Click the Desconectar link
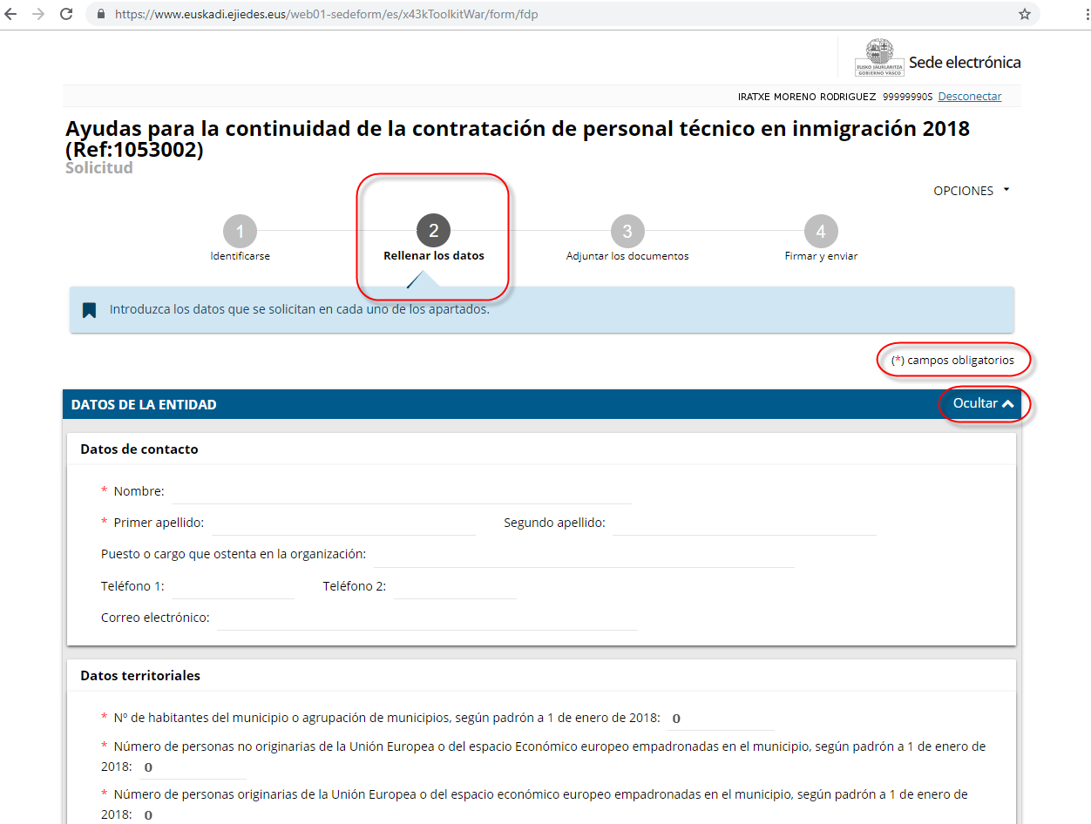Image resolution: width=1091 pixels, height=824 pixels. click(x=969, y=97)
